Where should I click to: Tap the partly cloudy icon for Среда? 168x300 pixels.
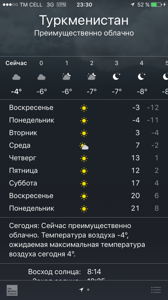click(x=84, y=146)
